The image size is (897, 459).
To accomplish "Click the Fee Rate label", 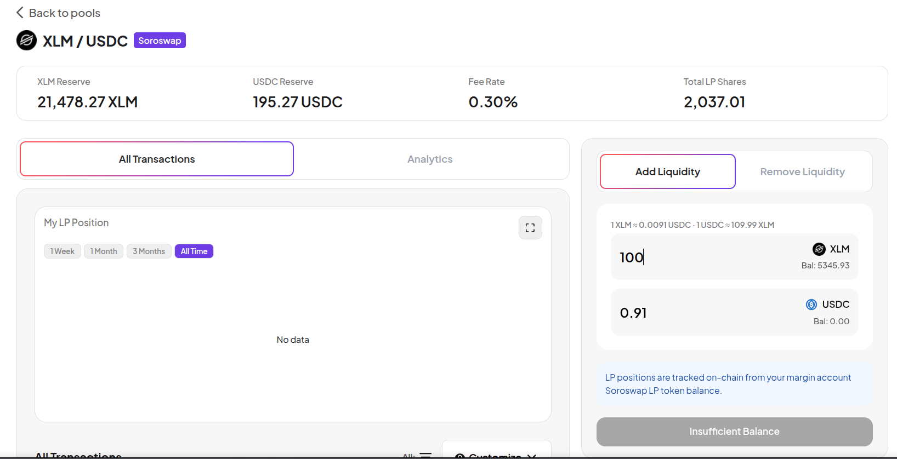I will point(486,82).
